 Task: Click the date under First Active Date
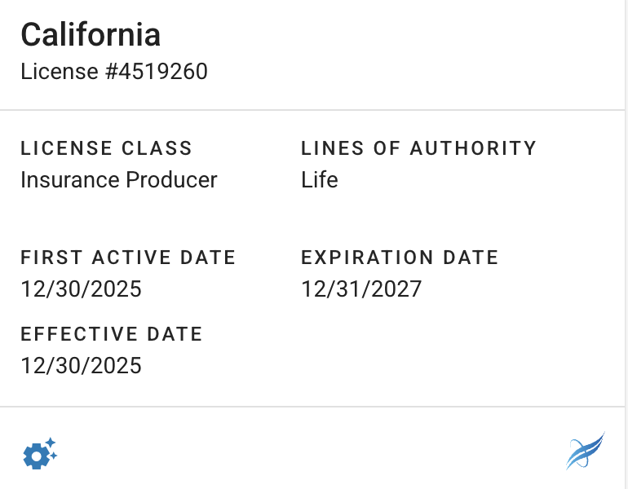click(81, 289)
